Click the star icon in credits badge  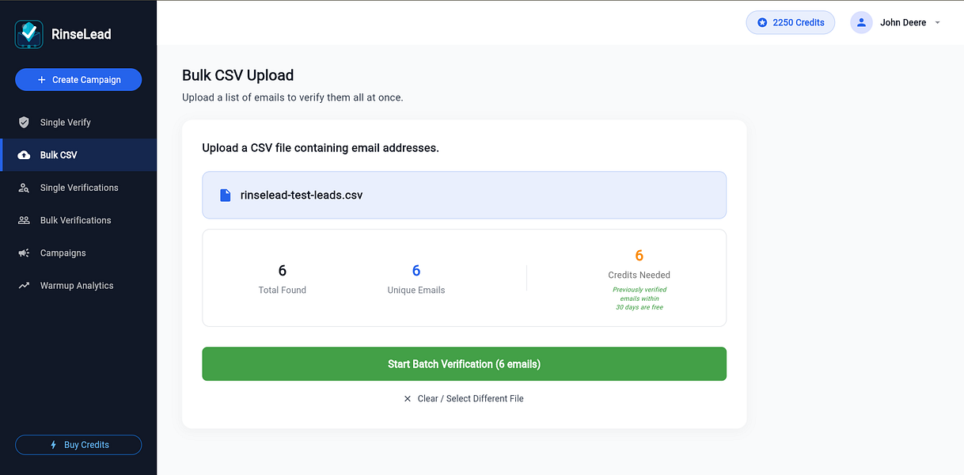762,22
